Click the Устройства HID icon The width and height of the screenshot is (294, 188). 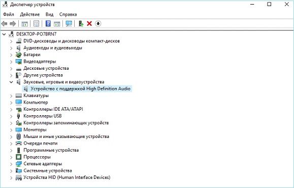19,177
